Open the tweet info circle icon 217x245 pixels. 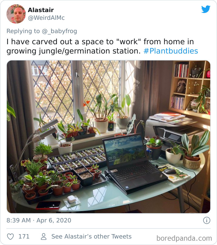(x=206, y=221)
